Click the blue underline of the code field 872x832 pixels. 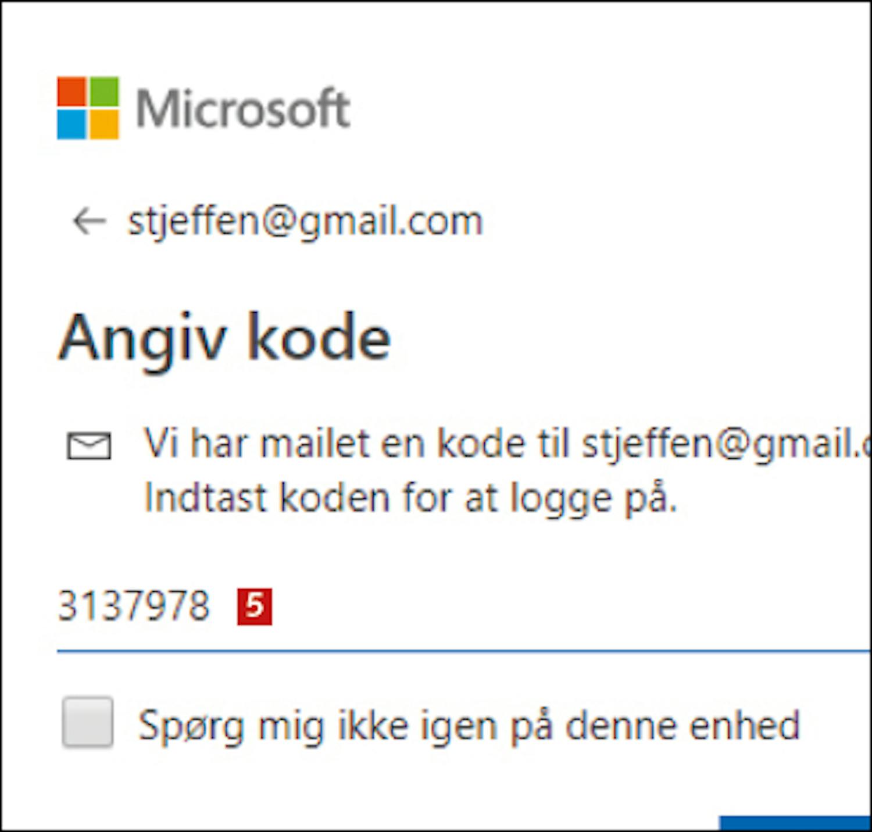click(x=463, y=652)
